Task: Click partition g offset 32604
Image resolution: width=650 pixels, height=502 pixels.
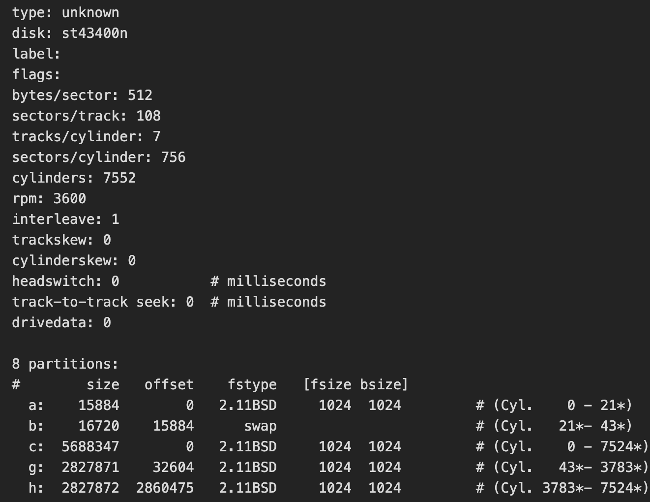Action: pos(173,468)
